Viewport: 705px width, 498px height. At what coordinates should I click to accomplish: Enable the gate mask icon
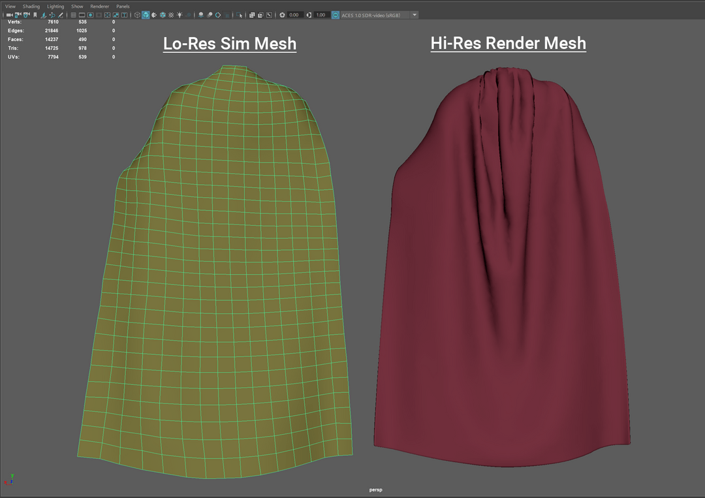[x=98, y=14]
